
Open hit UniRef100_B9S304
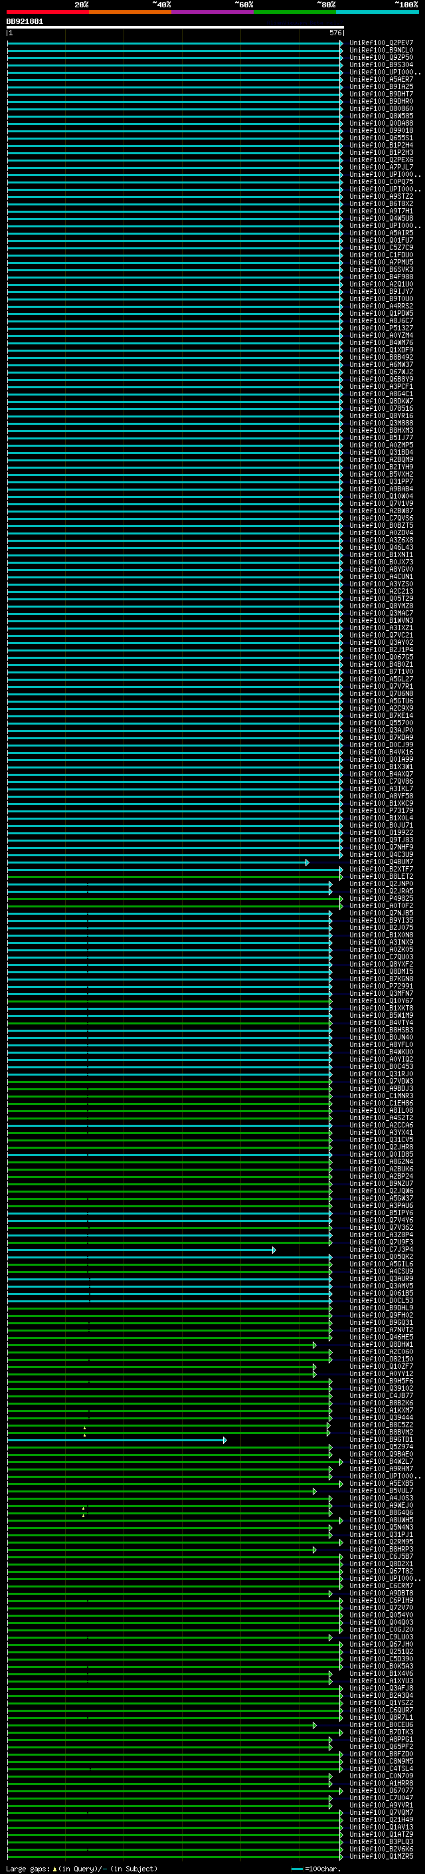(381, 64)
